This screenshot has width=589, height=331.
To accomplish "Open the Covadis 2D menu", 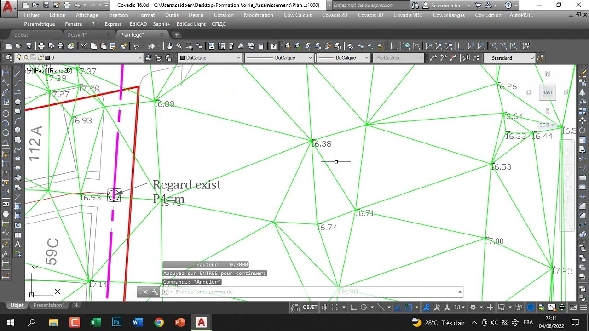I will pyautogui.click(x=335, y=15).
